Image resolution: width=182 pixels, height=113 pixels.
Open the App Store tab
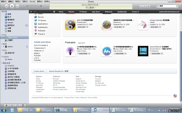tap(96, 12)
